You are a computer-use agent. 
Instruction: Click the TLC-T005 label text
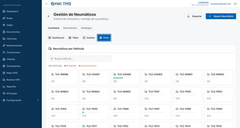pos(92,109)
